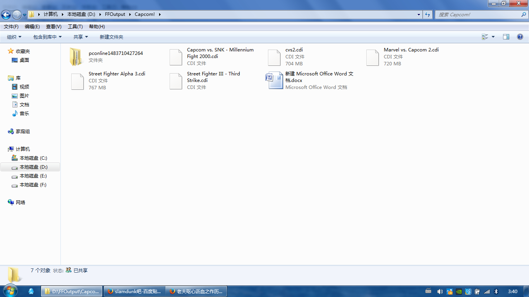Switch to D:\FFOutput\Capco... taskbar button
This screenshot has height=297, width=529.
[x=72, y=291]
